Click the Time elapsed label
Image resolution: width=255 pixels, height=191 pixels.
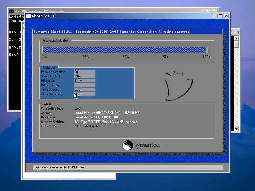pyautogui.click(x=50, y=90)
